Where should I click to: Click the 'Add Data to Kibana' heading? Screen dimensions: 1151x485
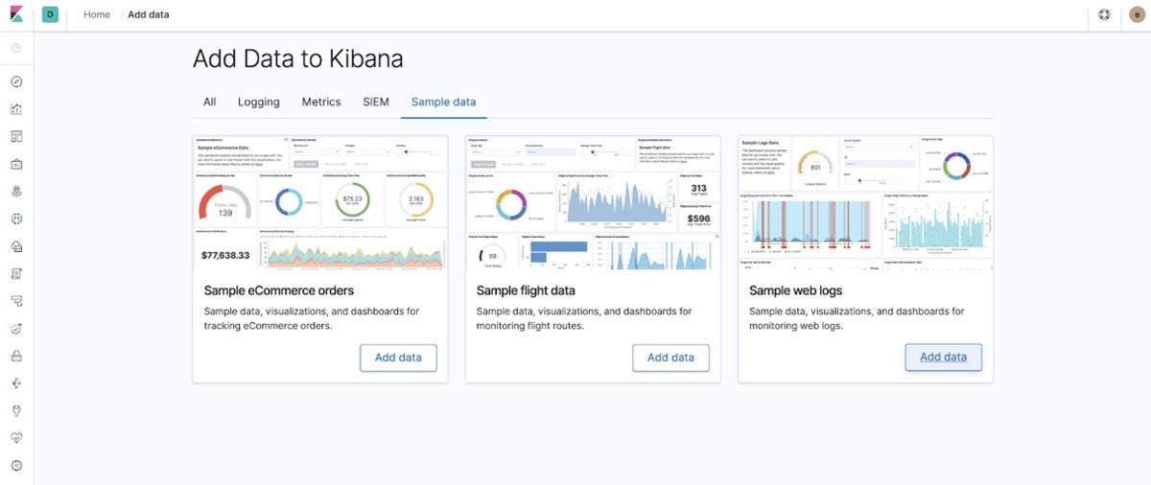tap(298, 58)
